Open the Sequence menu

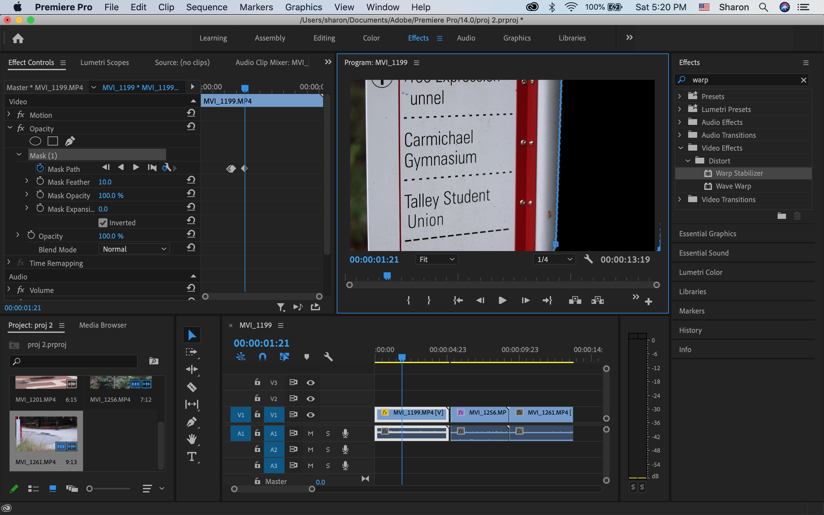pyautogui.click(x=207, y=7)
